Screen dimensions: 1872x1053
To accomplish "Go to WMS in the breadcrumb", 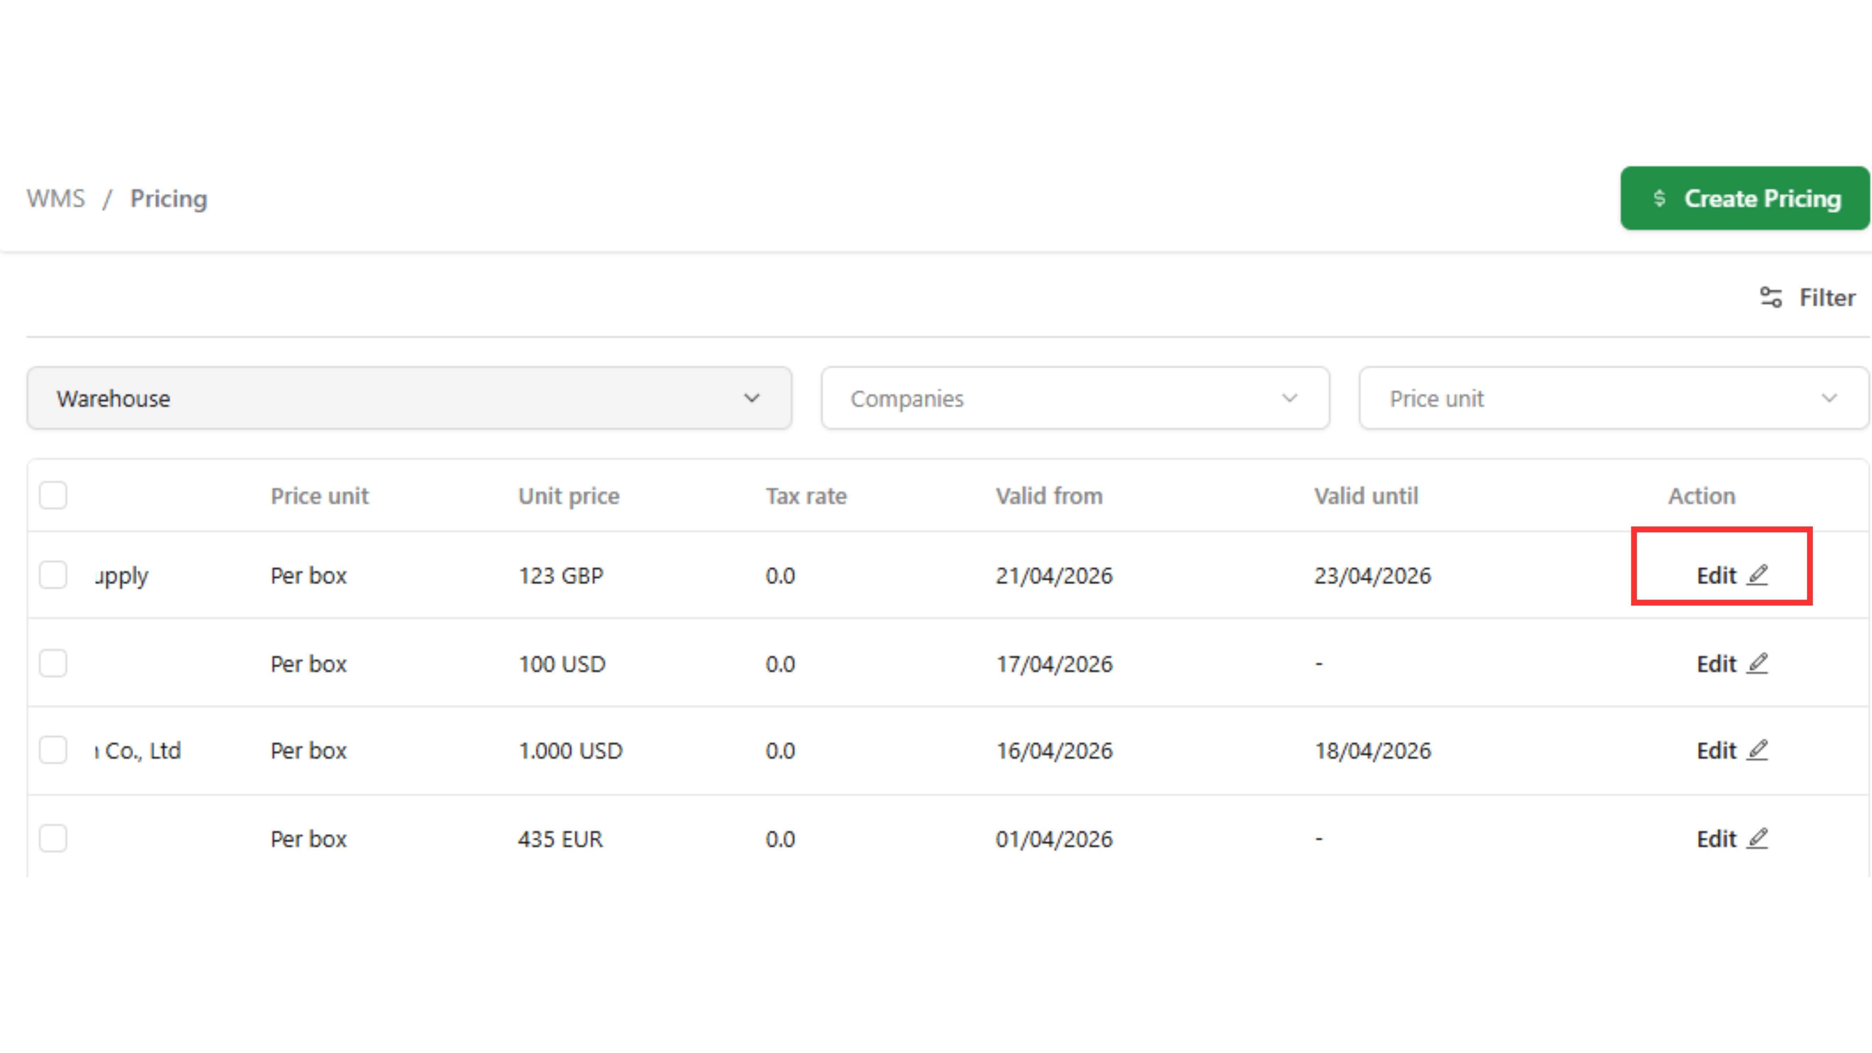I will (x=56, y=199).
